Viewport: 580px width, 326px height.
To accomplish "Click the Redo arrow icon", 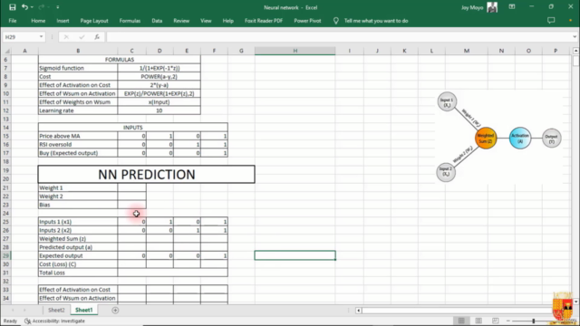I will tap(42, 7).
